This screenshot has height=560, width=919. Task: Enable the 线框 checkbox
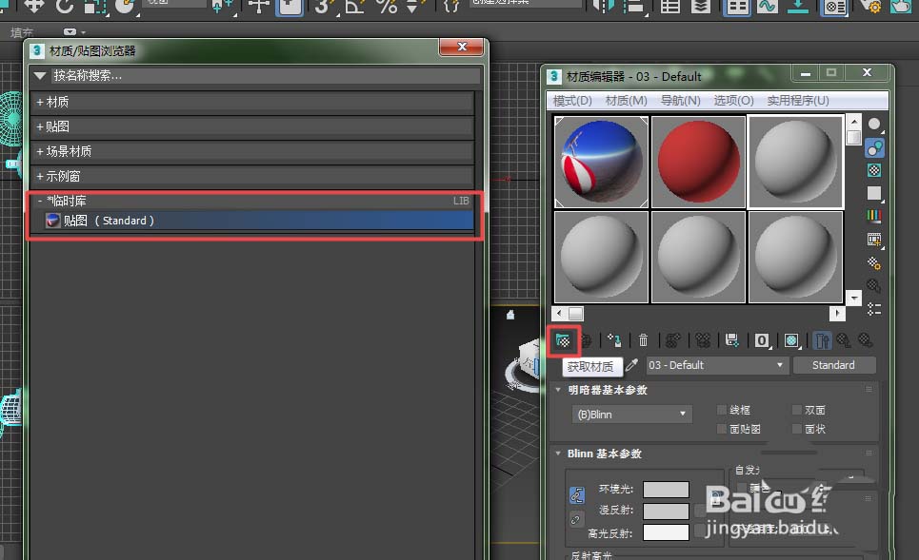click(x=722, y=410)
